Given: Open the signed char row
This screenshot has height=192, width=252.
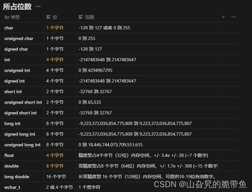Looking at the screenshot, I should 16,49.
